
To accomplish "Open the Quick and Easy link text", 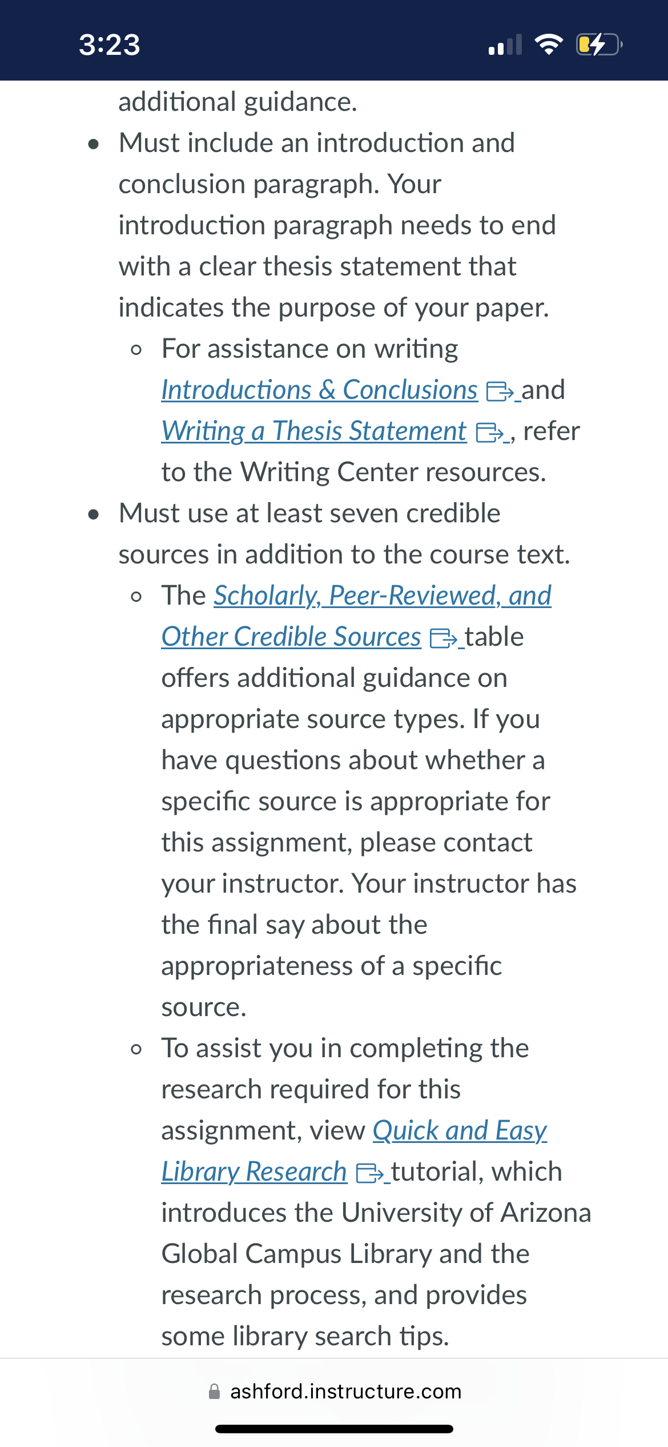I will [x=460, y=1130].
